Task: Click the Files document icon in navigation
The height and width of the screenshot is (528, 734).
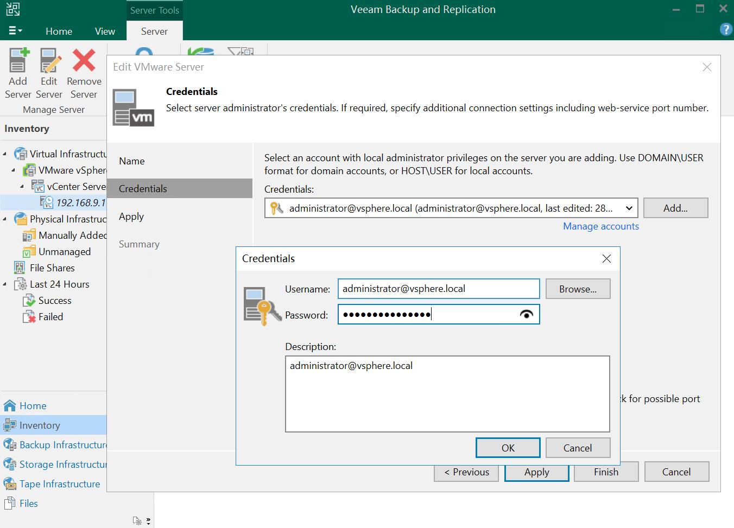Action: (x=9, y=503)
